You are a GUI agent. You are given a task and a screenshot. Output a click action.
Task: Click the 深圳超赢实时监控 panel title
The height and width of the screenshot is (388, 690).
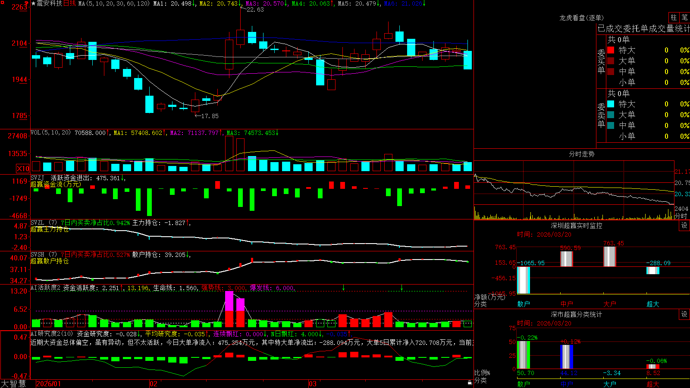(577, 225)
